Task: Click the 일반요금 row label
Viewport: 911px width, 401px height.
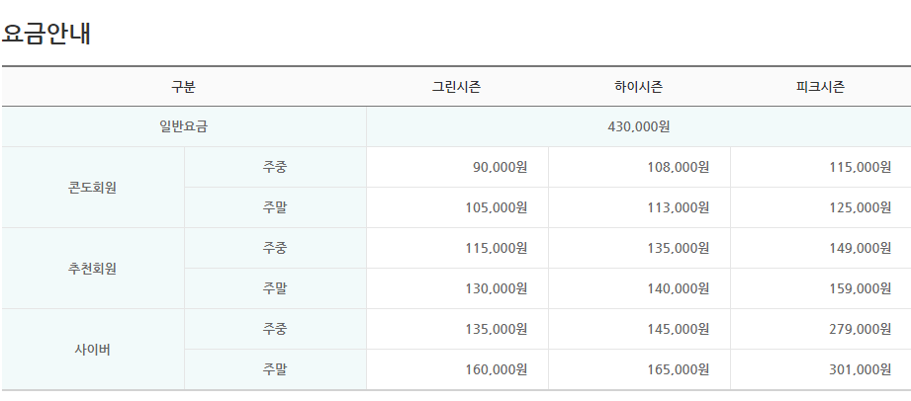Action: click(x=183, y=126)
